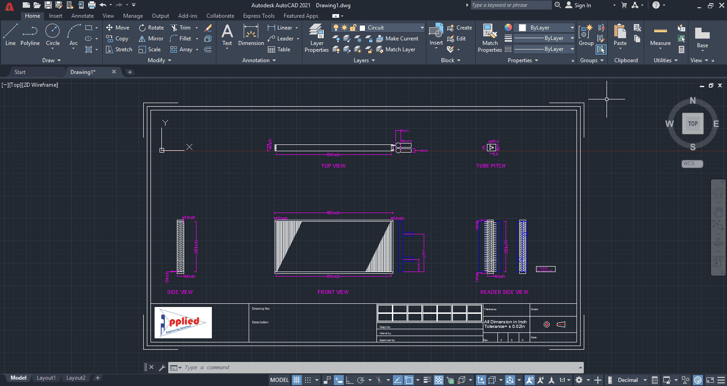Select the Circle tool
Image resolution: width=727 pixels, height=386 pixels.
(53, 35)
